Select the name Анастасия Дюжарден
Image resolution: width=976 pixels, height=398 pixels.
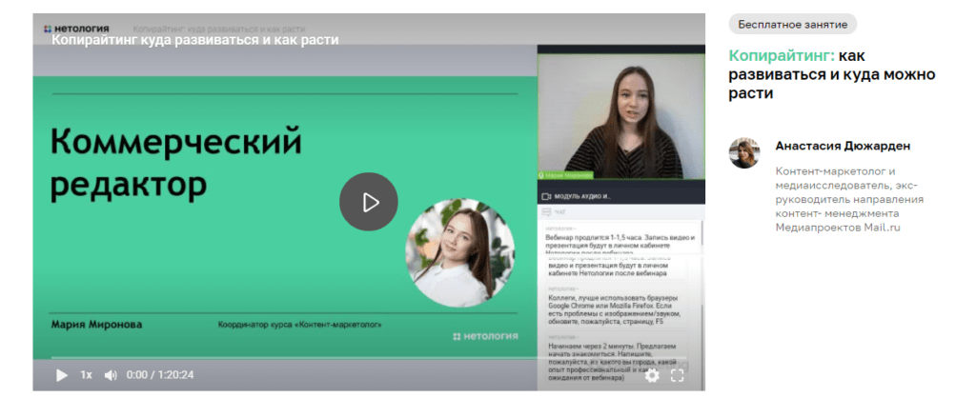coord(843,146)
